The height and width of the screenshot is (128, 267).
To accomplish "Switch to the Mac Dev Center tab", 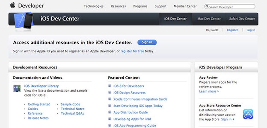I will [x=209, y=19].
